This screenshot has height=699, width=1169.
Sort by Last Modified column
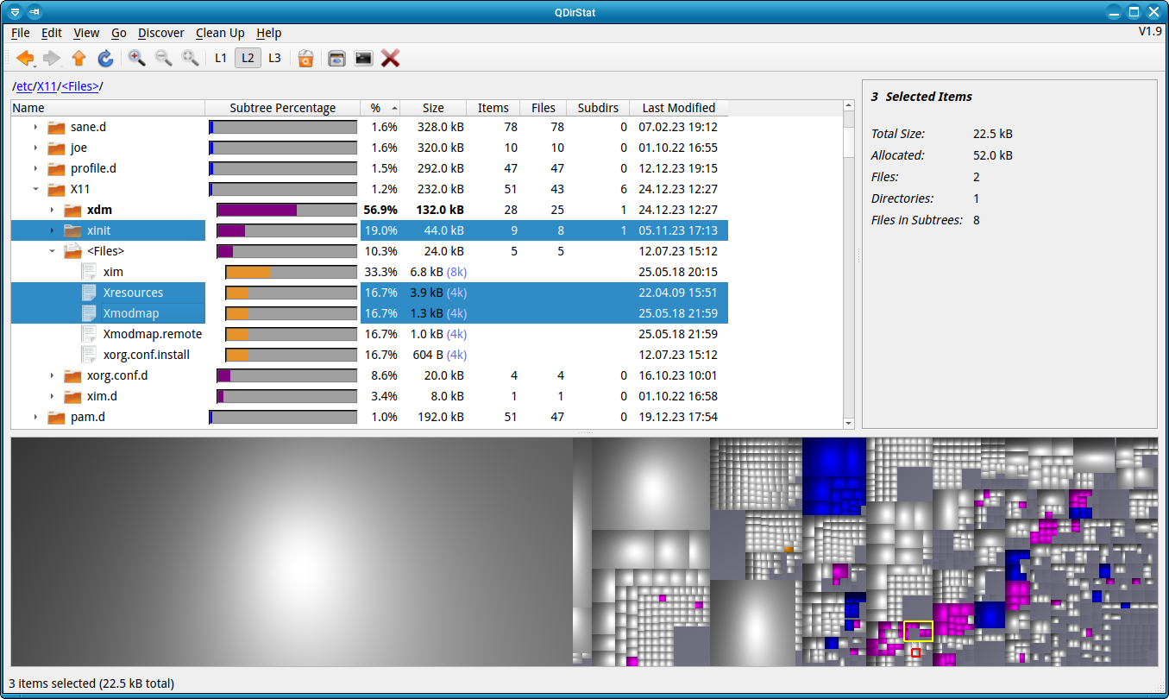tap(679, 108)
